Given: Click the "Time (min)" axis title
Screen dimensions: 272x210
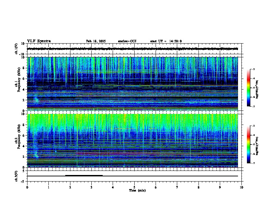Looking at the screenshot, I should pos(137,190).
